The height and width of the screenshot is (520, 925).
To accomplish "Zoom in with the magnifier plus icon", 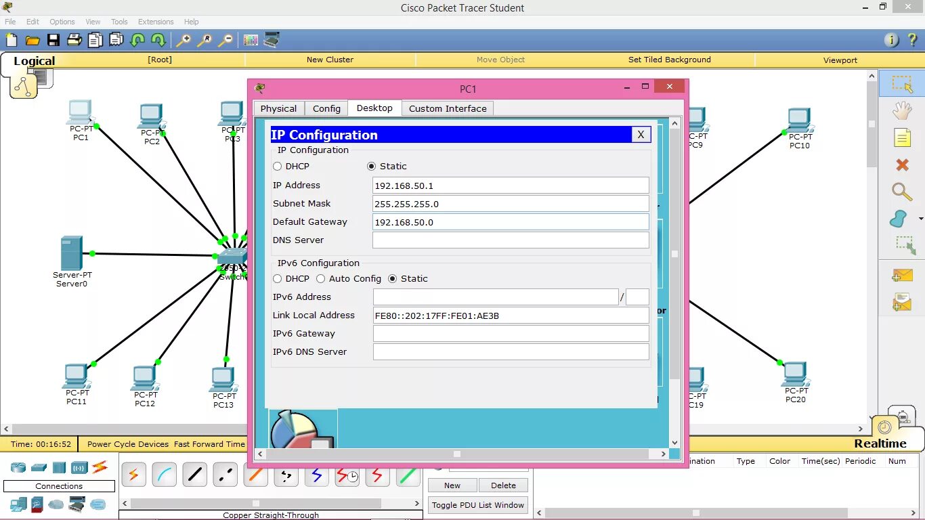I will [184, 41].
